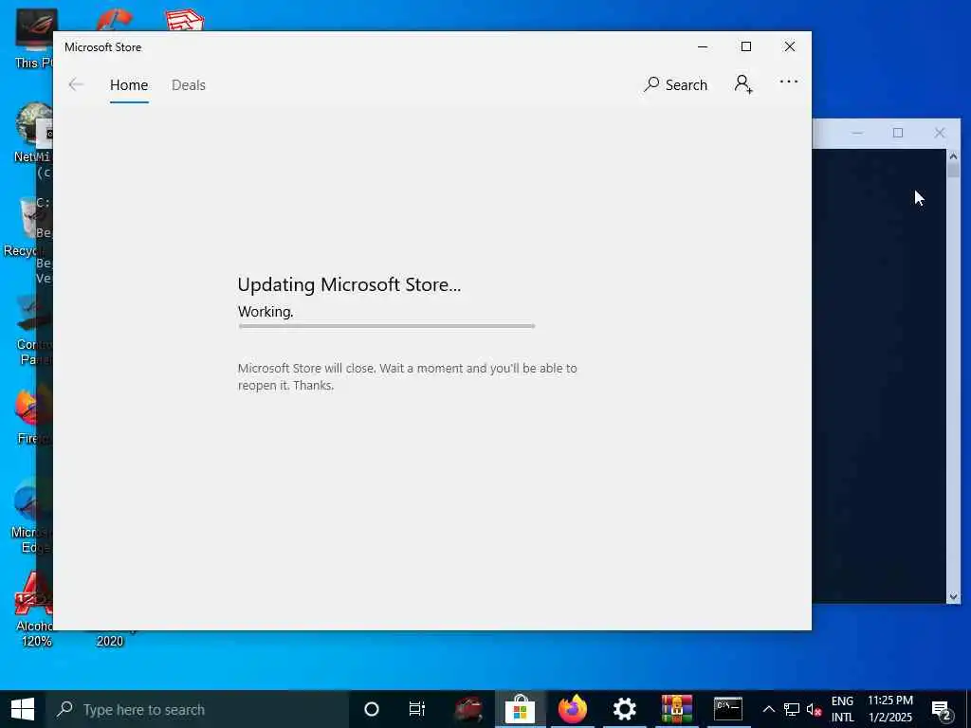971x728 pixels.
Task: Click the 'Working.' status text
Action: (x=266, y=311)
